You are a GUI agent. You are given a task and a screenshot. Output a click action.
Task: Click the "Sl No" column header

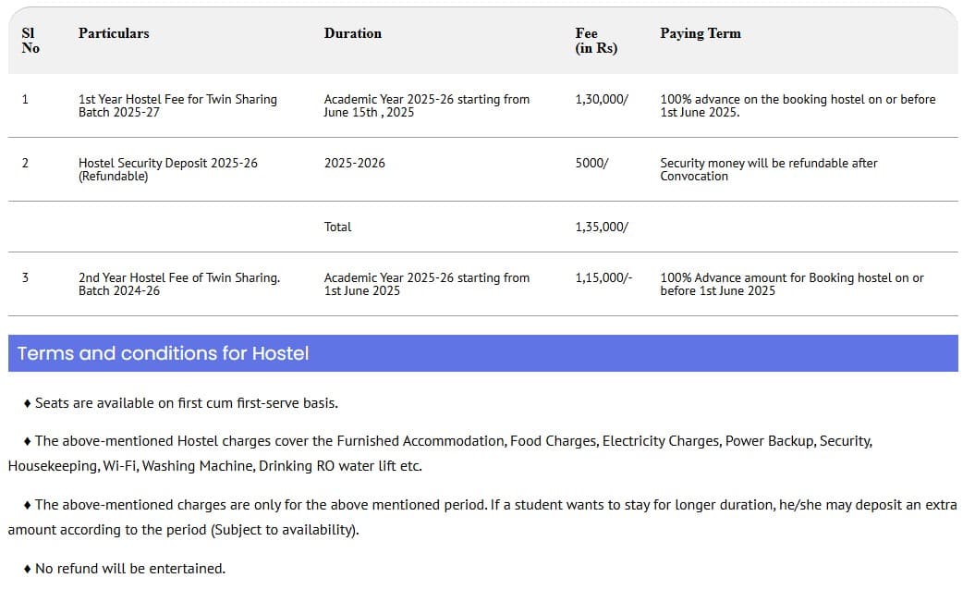point(30,41)
